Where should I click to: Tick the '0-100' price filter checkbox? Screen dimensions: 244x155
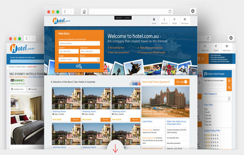tap(205, 112)
